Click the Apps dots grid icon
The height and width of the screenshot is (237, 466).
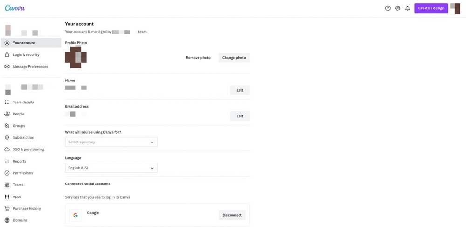tap(7, 196)
